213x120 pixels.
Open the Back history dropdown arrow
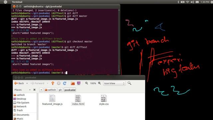(x=27, y=83)
